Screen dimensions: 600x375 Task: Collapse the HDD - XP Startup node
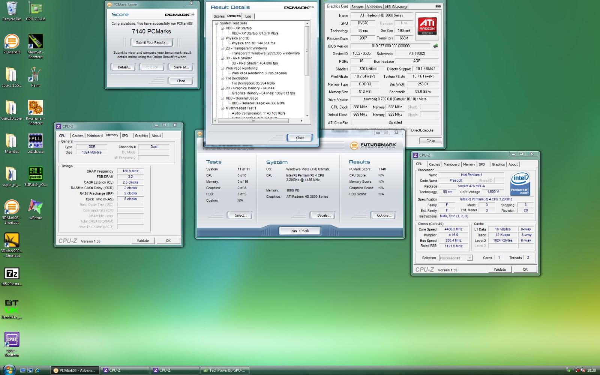[222, 28]
